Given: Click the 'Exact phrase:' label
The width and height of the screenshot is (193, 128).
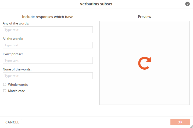Looking at the screenshot, I should point(13,54).
